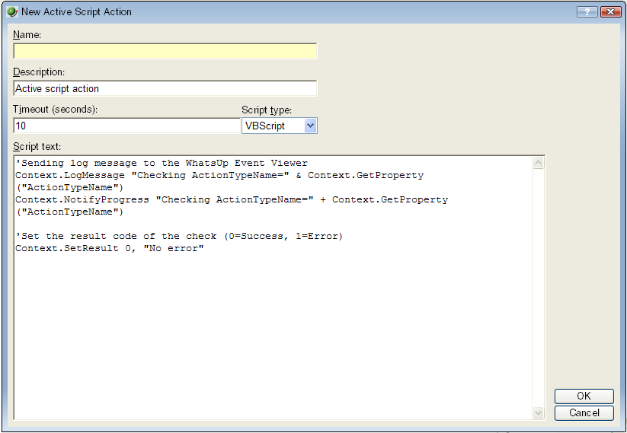Click the script text scrollbar up arrow

pyautogui.click(x=539, y=163)
